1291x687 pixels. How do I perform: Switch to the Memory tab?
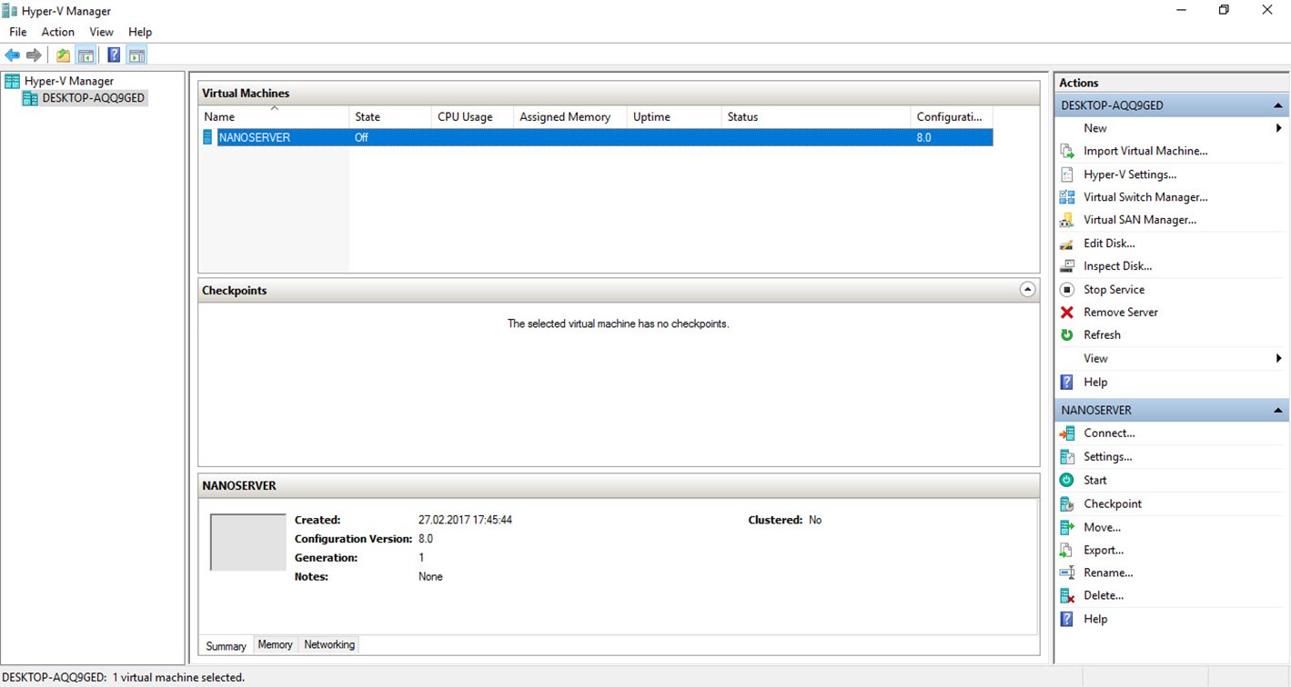[x=275, y=644]
